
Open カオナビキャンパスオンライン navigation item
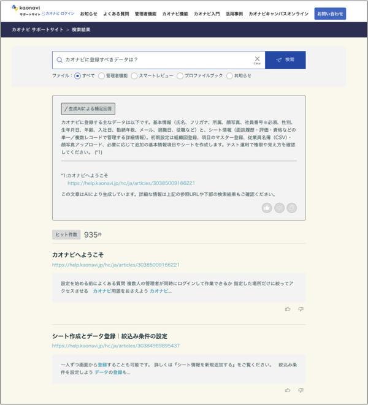(x=278, y=14)
